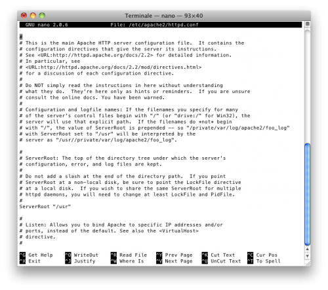Click the blue vertical scrollbar thumb
The height and width of the screenshot is (290, 328).
point(308,194)
